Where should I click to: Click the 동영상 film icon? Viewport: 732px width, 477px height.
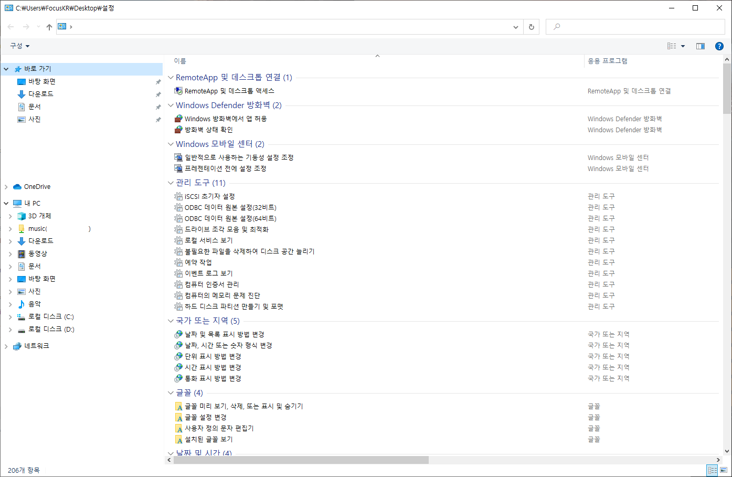(x=22, y=254)
